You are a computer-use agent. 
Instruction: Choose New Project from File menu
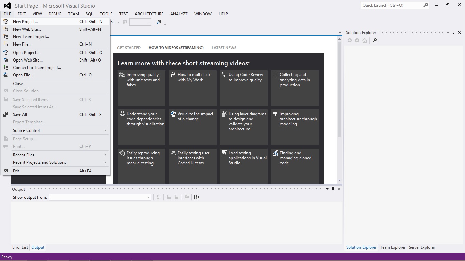tap(55, 21)
